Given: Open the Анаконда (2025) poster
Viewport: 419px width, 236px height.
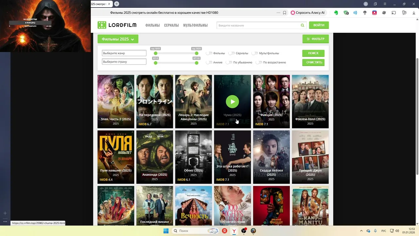Looking at the screenshot, I should 155,157.
